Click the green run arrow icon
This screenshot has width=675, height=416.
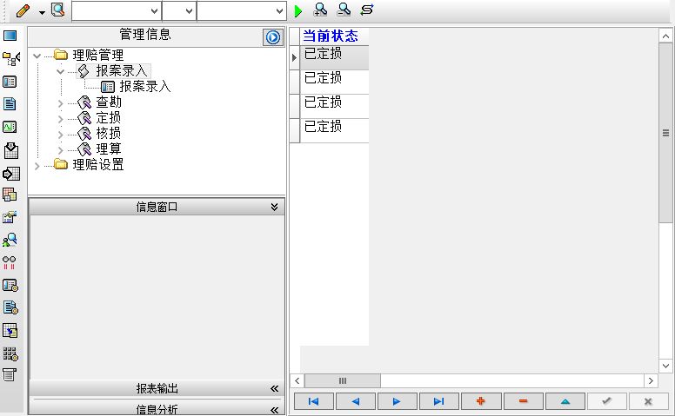[297, 10]
